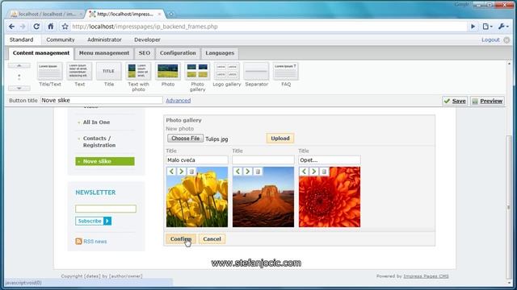Click the Opet... title field
Viewport: 517px width, 290px height.
click(330, 160)
